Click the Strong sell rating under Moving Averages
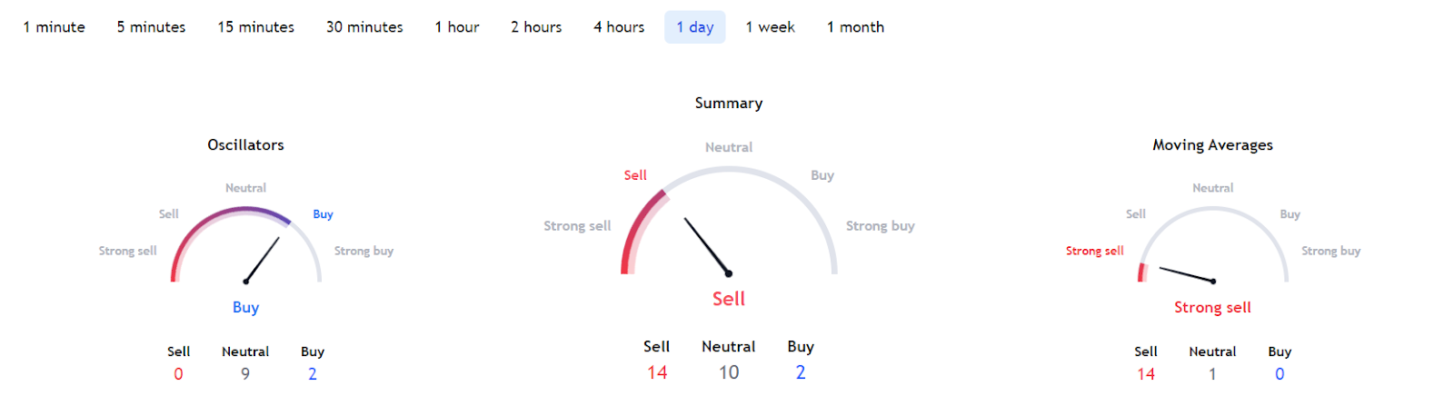 click(x=1212, y=308)
